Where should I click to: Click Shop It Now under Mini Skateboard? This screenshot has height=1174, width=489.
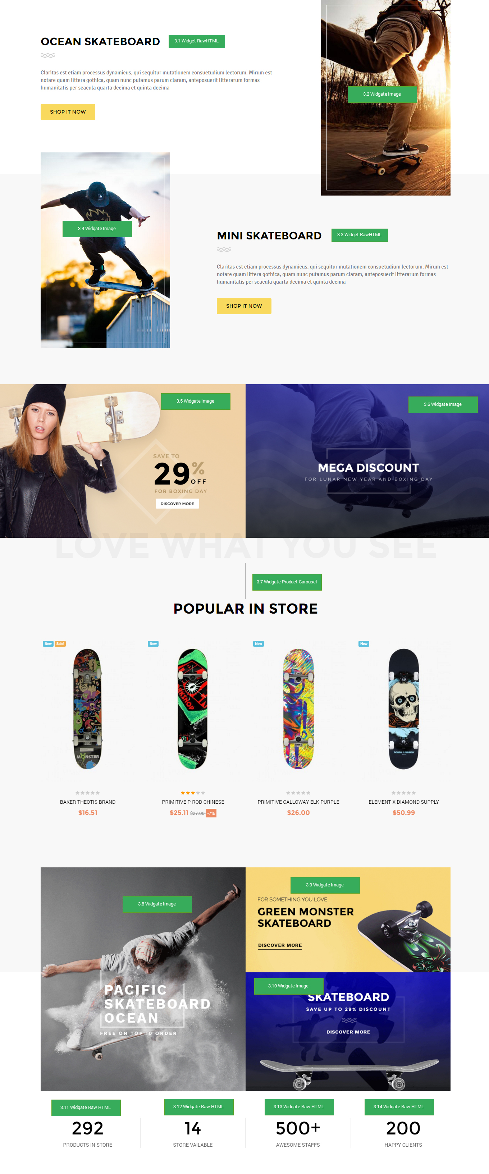pyautogui.click(x=244, y=306)
